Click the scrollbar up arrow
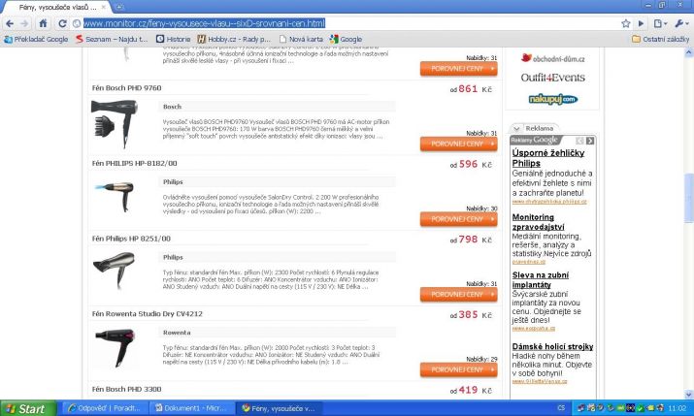 click(688, 52)
